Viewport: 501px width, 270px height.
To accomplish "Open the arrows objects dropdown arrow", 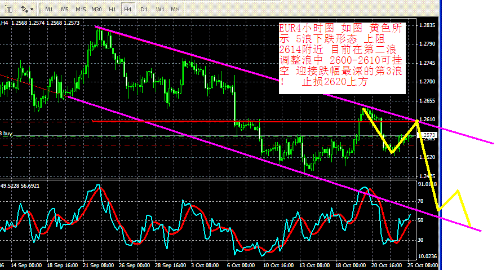I will coord(32,10).
